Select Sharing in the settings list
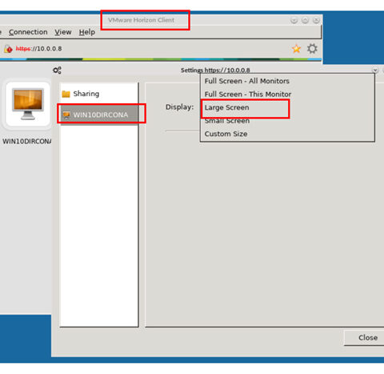 tap(99, 94)
